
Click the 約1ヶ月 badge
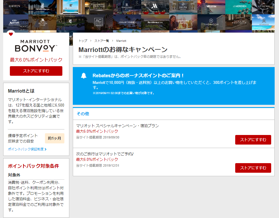point(55,138)
